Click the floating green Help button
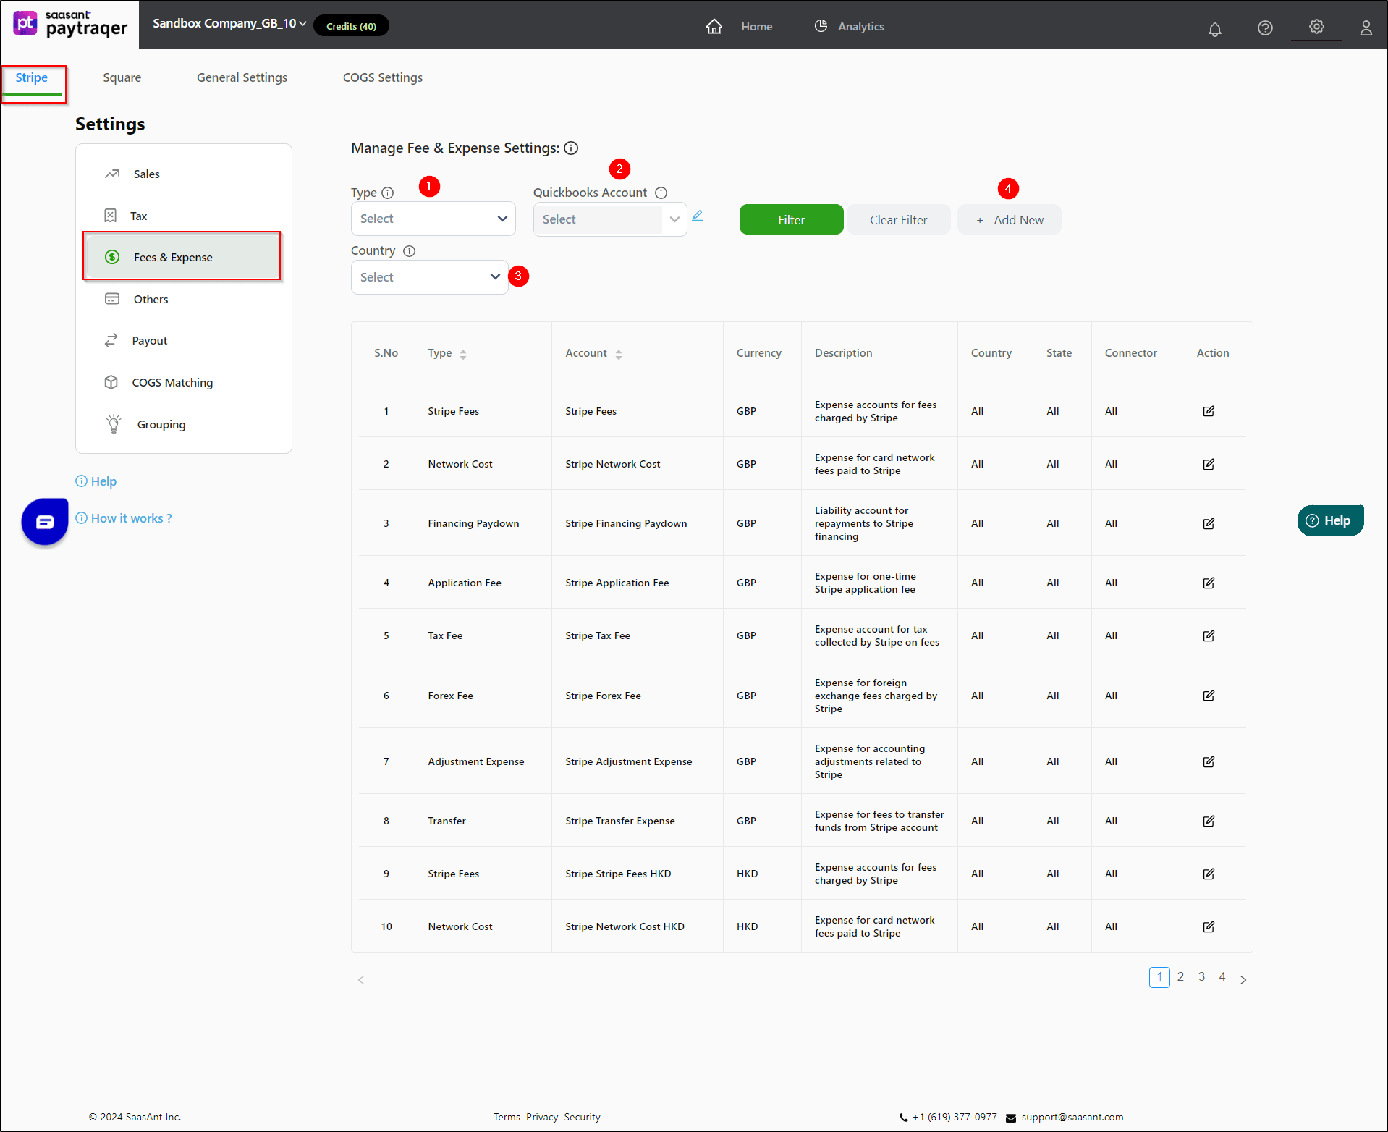This screenshot has height=1132, width=1388. pyautogui.click(x=1330, y=520)
